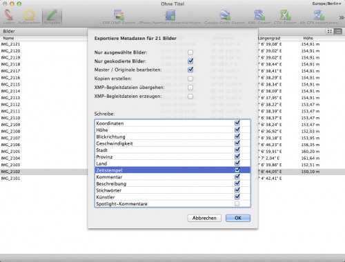
Task: Uncheck the Zeitstempel checkbox
Action: (237, 170)
